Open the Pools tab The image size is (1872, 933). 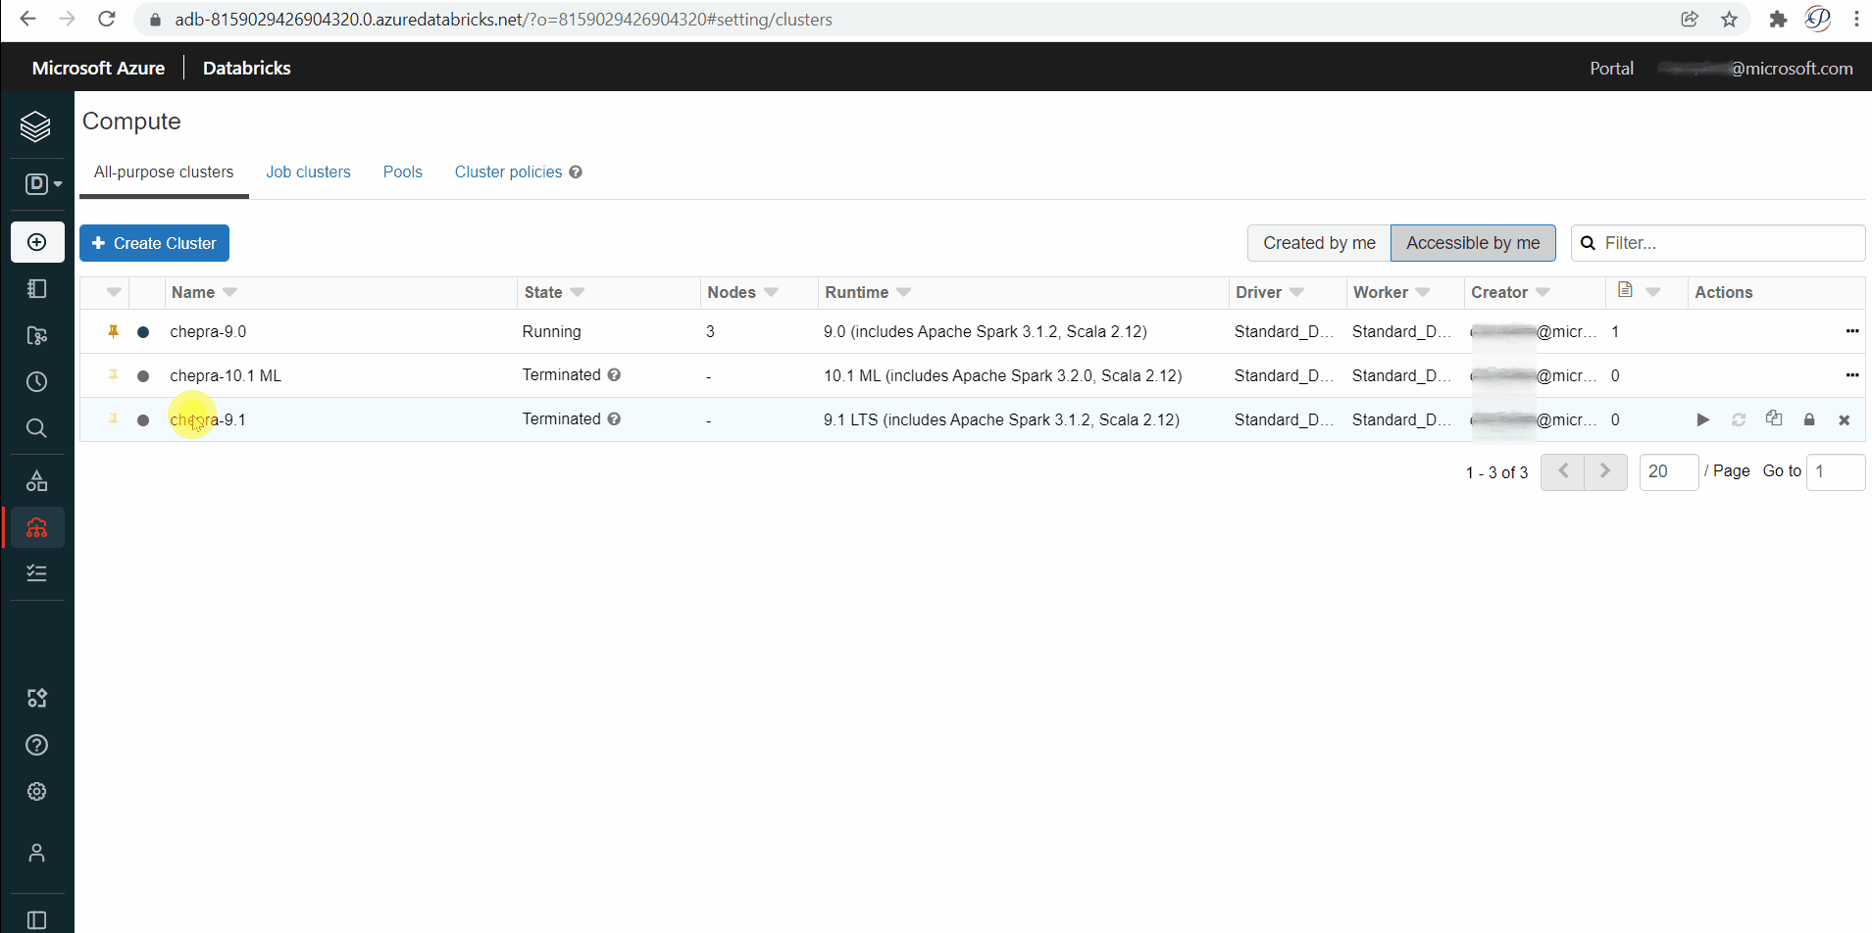click(x=402, y=172)
